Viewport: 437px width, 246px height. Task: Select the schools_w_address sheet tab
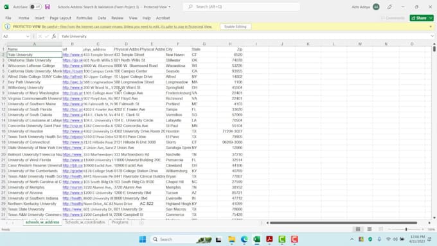tap(42, 222)
